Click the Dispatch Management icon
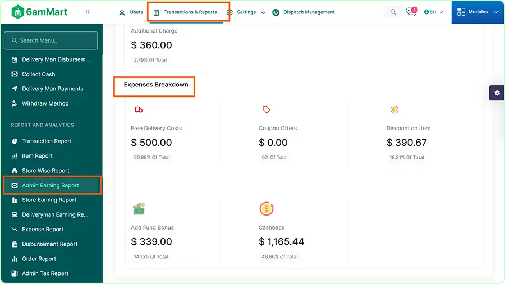This screenshot has height=284, width=505. point(276,12)
